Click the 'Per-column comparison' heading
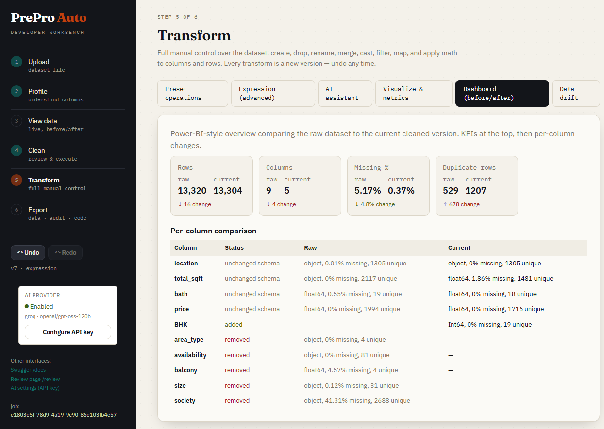Screen dimensions: 604x429 click(x=213, y=231)
